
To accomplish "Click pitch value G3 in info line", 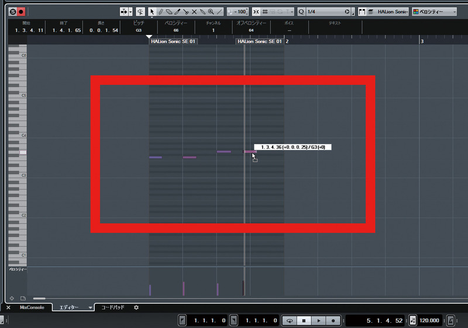I will click(139, 30).
